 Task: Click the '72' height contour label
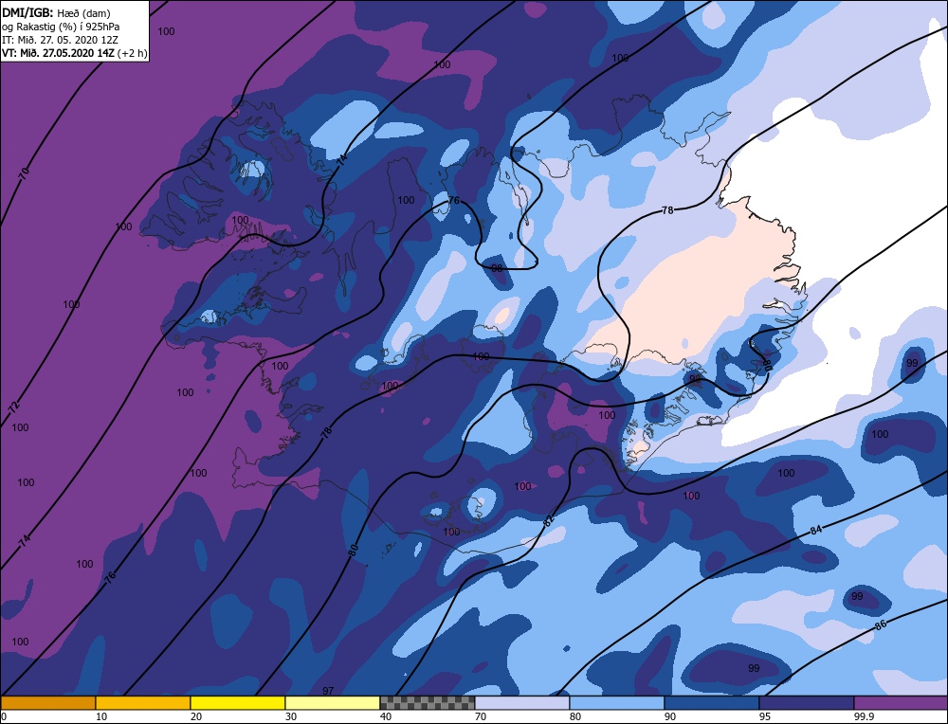[x=14, y=407]
